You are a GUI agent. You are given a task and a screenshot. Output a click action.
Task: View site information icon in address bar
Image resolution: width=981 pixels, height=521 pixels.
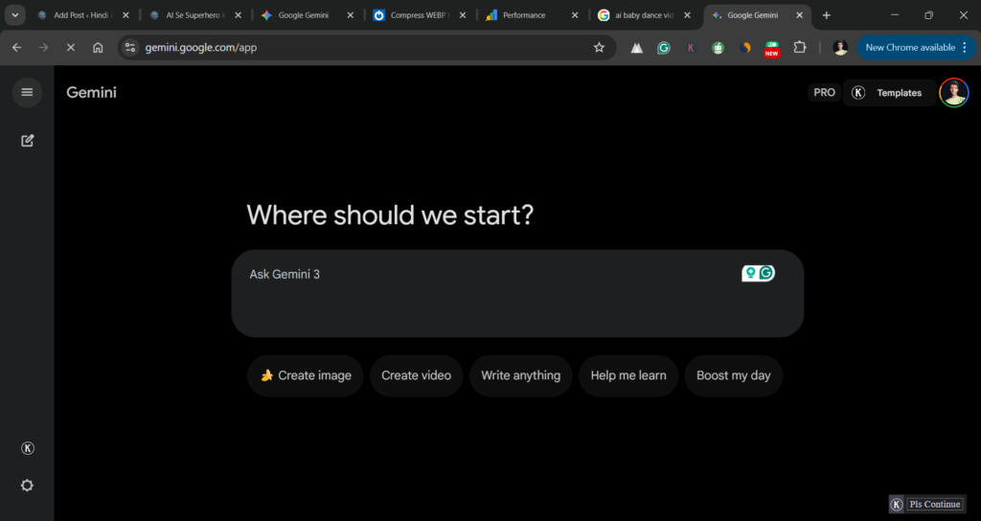pos(131,47)
